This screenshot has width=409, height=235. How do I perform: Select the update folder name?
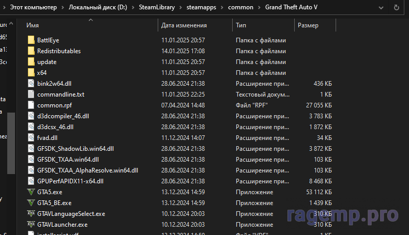tap(47, 62)
